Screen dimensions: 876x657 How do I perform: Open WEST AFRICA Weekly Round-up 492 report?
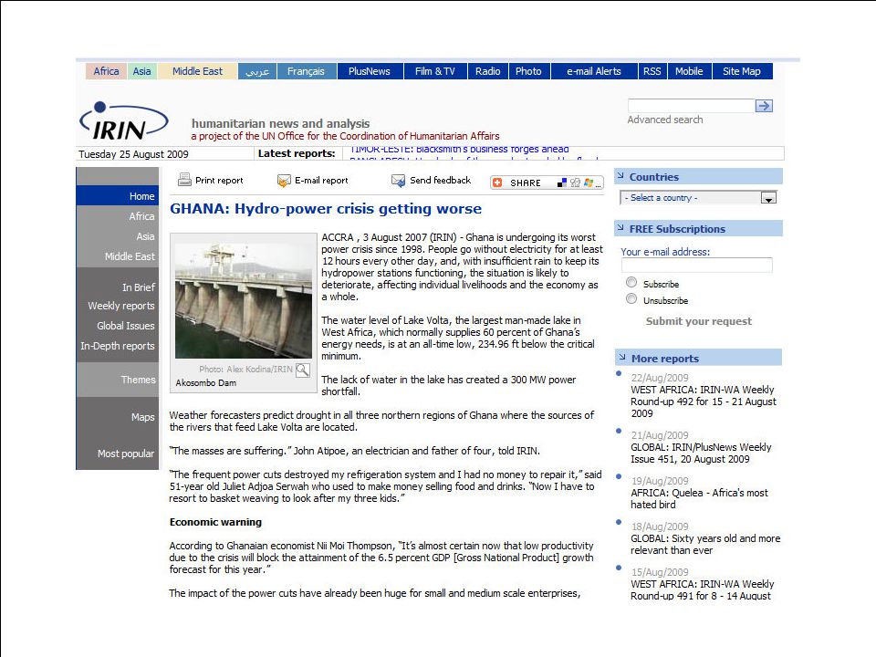704,401
